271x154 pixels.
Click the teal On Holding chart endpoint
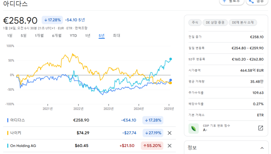pos(171,59)
